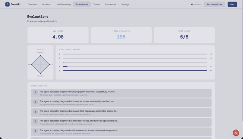Click the Conduit brand name

point(16,4)
